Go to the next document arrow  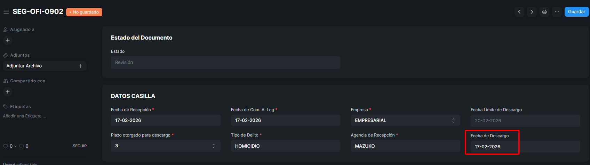pos(532,12)
